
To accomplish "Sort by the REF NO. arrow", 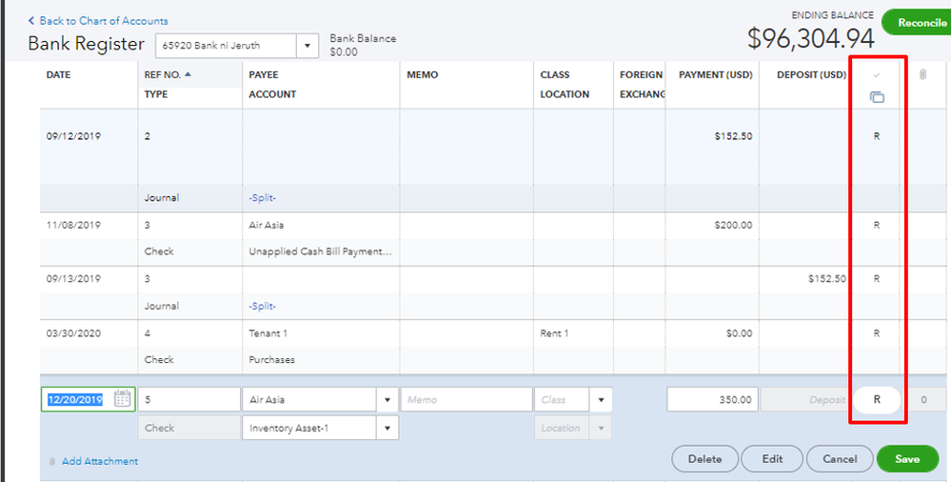I will [188, 74].
